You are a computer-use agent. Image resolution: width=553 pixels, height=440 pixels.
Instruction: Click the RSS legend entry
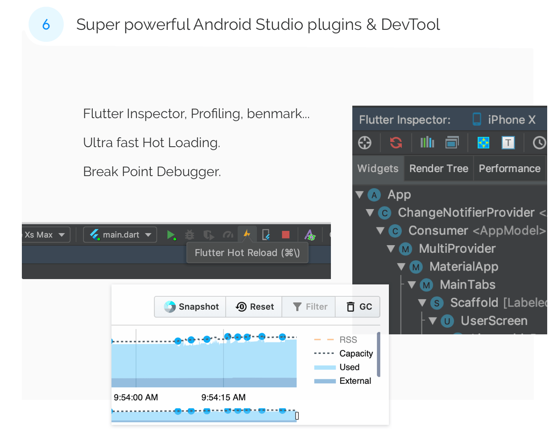click(336, 340)
